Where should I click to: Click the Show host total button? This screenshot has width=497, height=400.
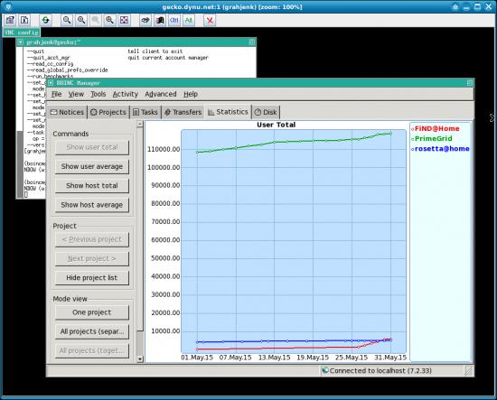coord(92,186)
